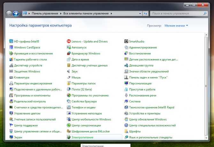Expand the arrow after Все элементы панели управления
Viewport: 214px width, 147px height.
111,13
